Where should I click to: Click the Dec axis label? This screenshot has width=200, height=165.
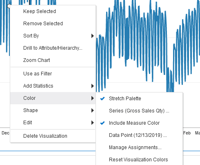tap(5, 133)
